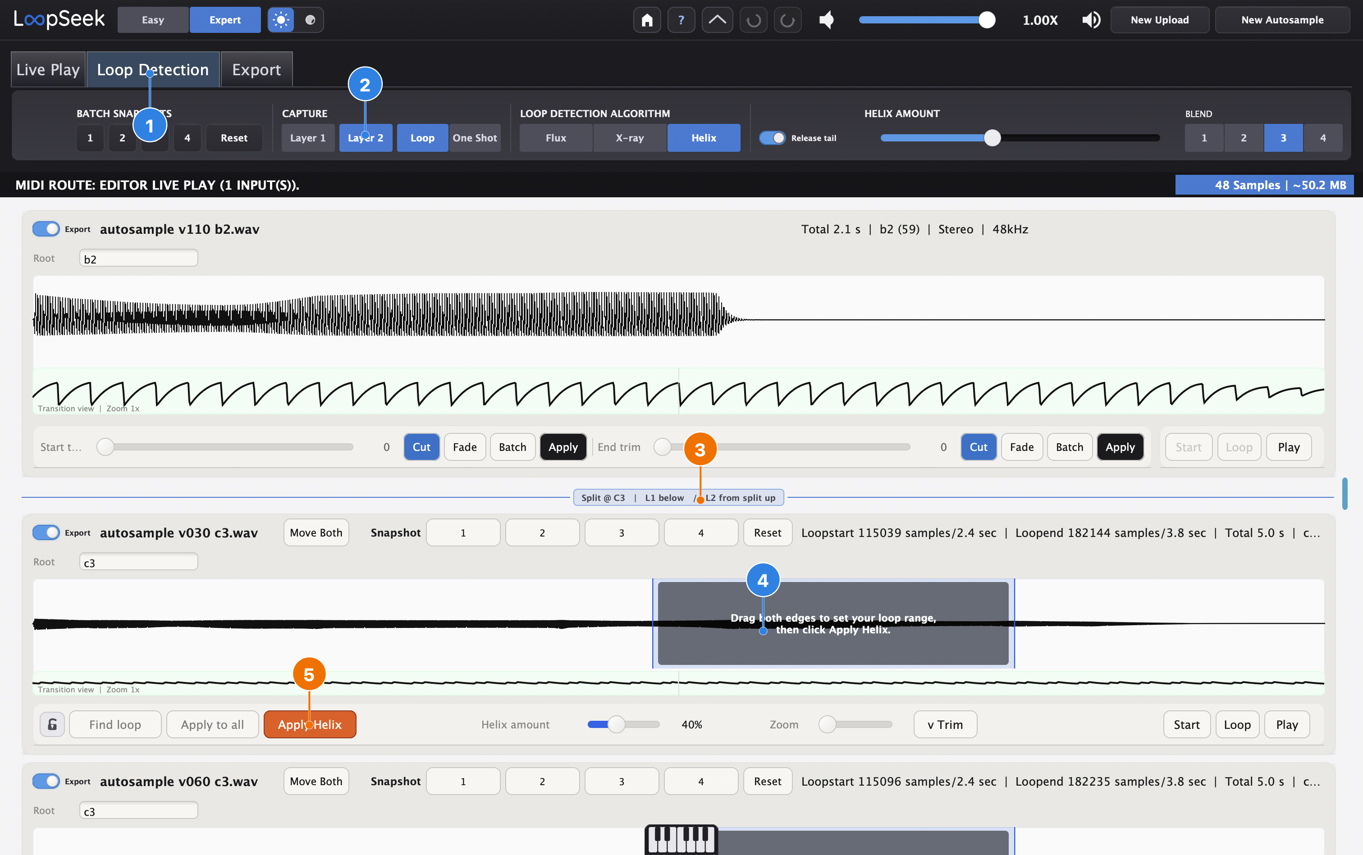
Task: Click the undo circular arrow icon
Action: pos(753,20)
